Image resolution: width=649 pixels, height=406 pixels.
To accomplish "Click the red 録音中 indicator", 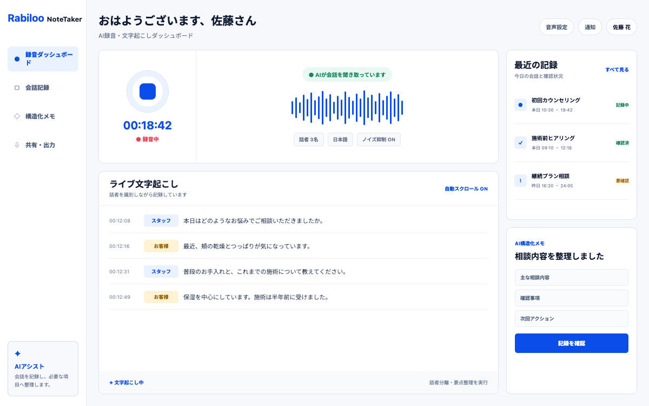I will point(148,139).
